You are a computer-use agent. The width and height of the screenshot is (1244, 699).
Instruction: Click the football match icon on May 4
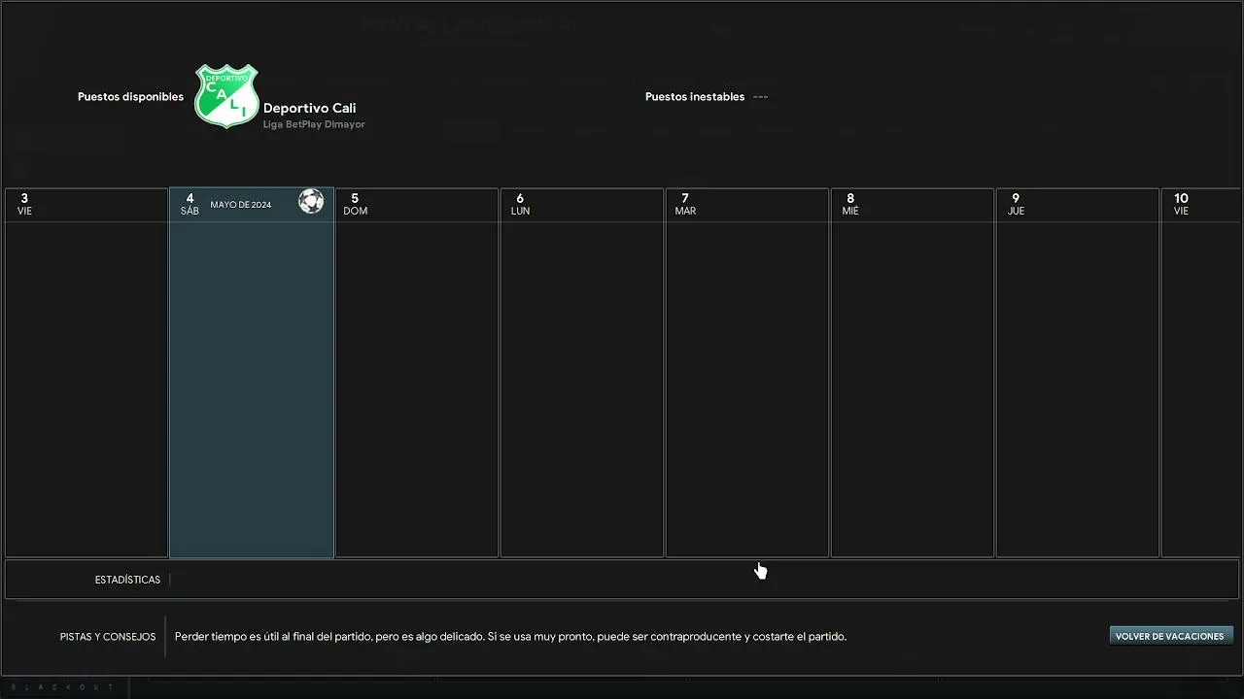coord(311,201)
